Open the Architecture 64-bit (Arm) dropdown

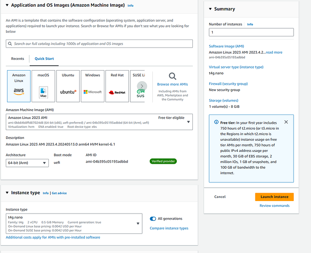point(27,163)
